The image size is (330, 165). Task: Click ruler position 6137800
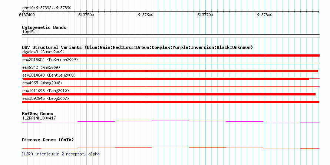(264, 15)
